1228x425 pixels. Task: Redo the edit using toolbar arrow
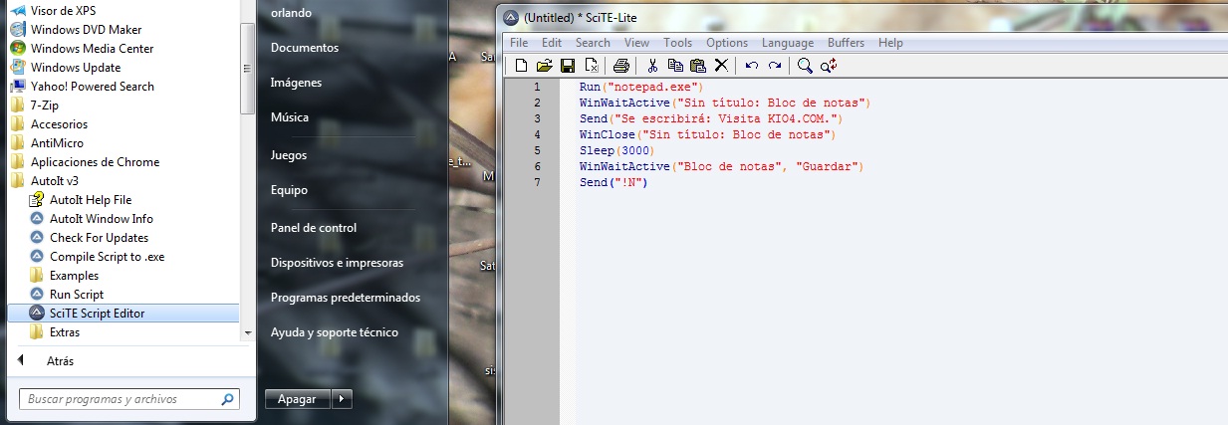(774, 66)
